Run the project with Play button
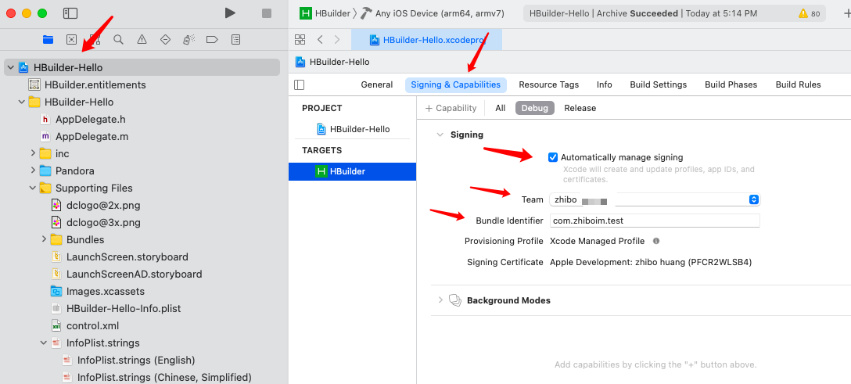Screen dimensions: 851x384 click(230, 13)
